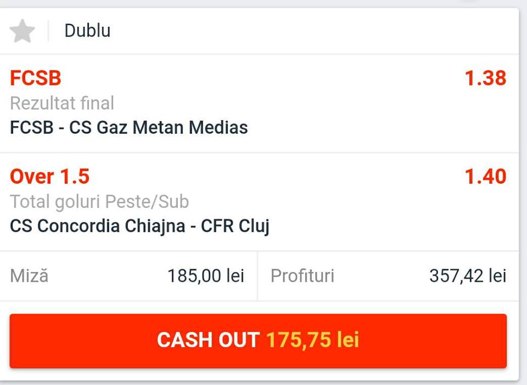Select the Over 1.5 bet selection
The height and width of the screenshot is (385, 527).
[50, 177]
